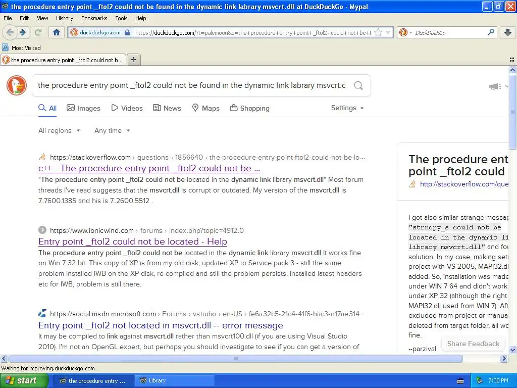This screenshot has height=388, width=517.
Task: Switch to 'the procedure entry' taskbar window
Action: click(93, 380)
